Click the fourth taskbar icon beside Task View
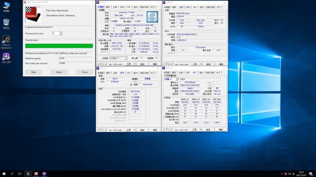Viewport: 316px width, 177px height. coord(28,174)
